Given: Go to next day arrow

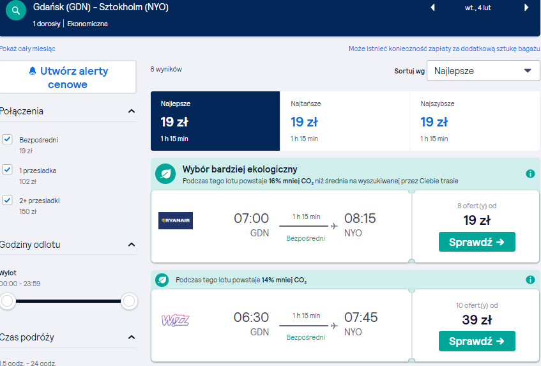Looking at the screenshot, I should (526, 8).
